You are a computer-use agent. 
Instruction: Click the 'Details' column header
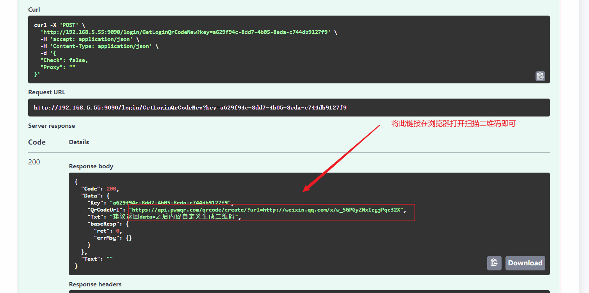coord(79,142)
